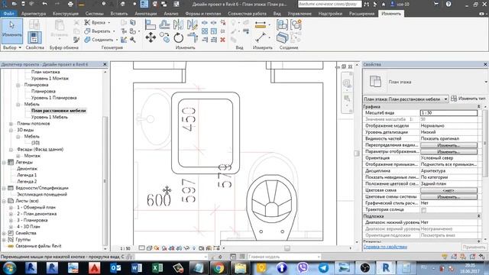
Task: Expand the Семейства node
Action: (4, 233)
